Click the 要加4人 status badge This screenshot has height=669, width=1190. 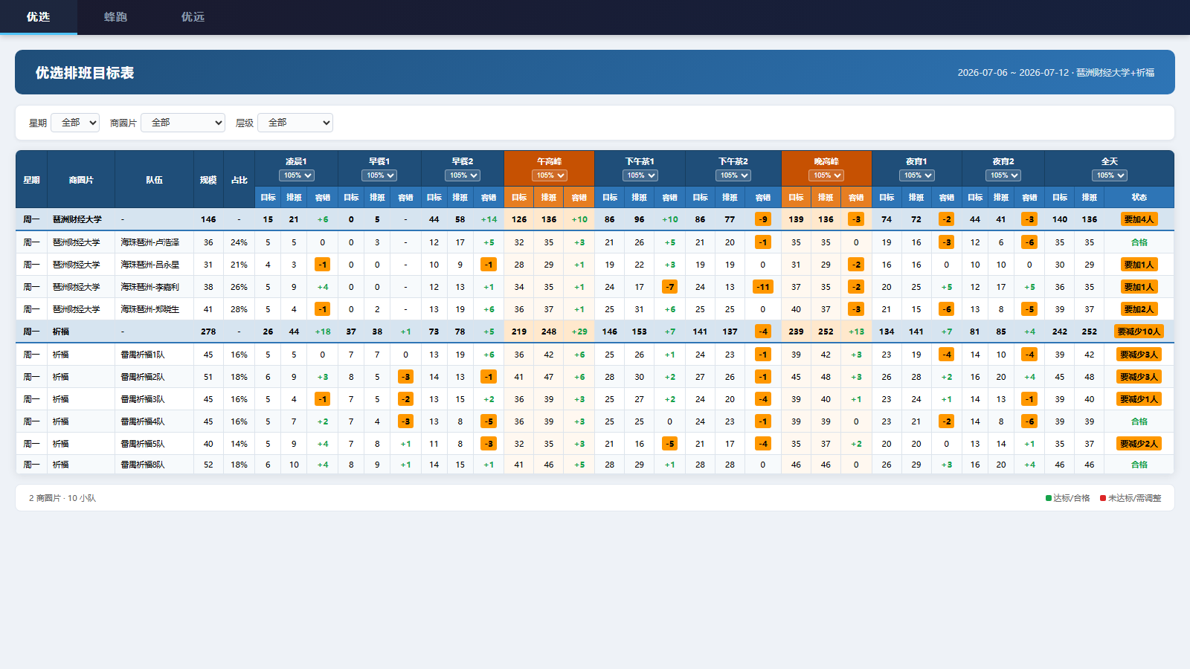[x=1139, y=219]
